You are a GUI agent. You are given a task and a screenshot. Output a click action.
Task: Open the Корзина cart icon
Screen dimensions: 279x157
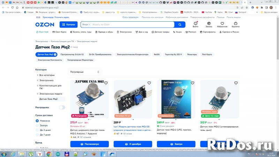(235, 24)
